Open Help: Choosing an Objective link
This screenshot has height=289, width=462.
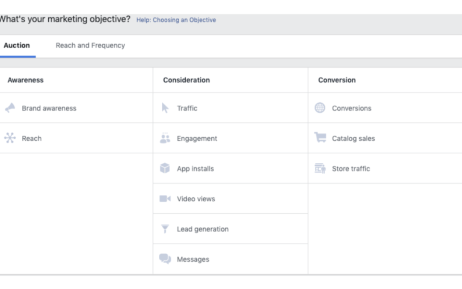tap(176, 20)
